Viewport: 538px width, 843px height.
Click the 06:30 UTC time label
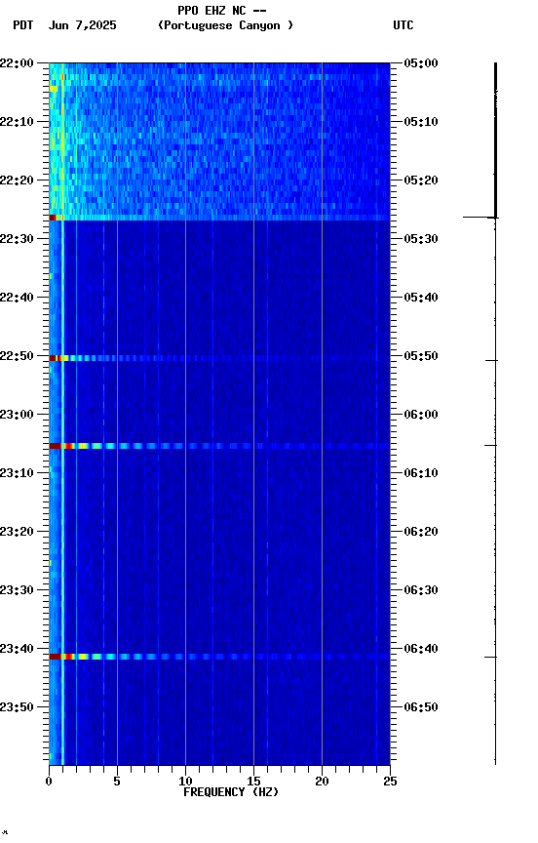pos(421,590)
